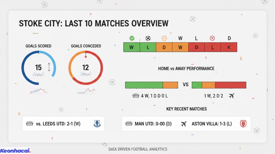Click the red dot on Goals Conceded ring
Screen dimensions: 275x154
[x=86, y=52]
